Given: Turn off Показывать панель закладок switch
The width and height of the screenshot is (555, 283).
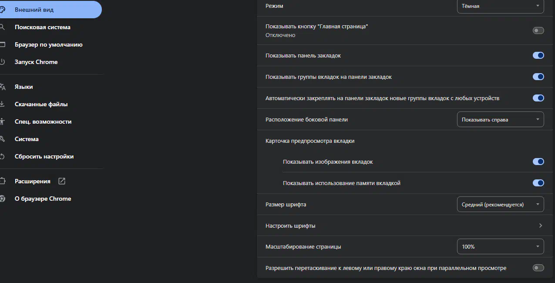Looking at the screenshot, I should coord(538,55).
